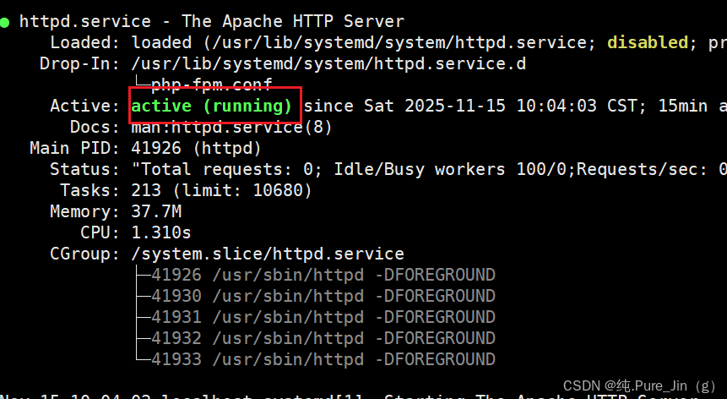Select process line '41930 /usr/sbin/httpd -DFOREGROUND'
Viewport: 727px width, 399px height.
pyautogui.click(x=323, y=296)
